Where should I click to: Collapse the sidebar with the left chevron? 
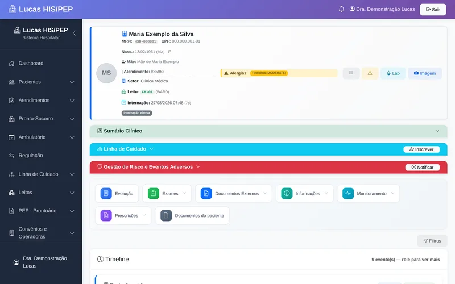pyautogui.click(x=75, y=33)
